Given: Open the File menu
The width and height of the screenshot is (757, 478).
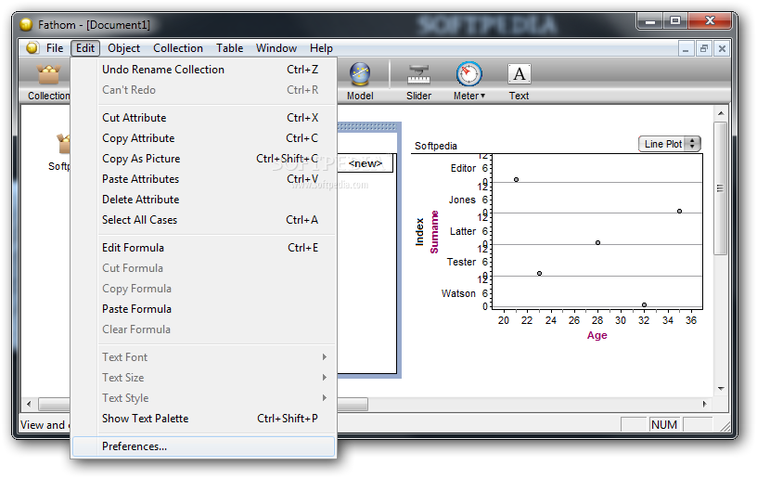Looking at the screenshot, I should (55, 48).
